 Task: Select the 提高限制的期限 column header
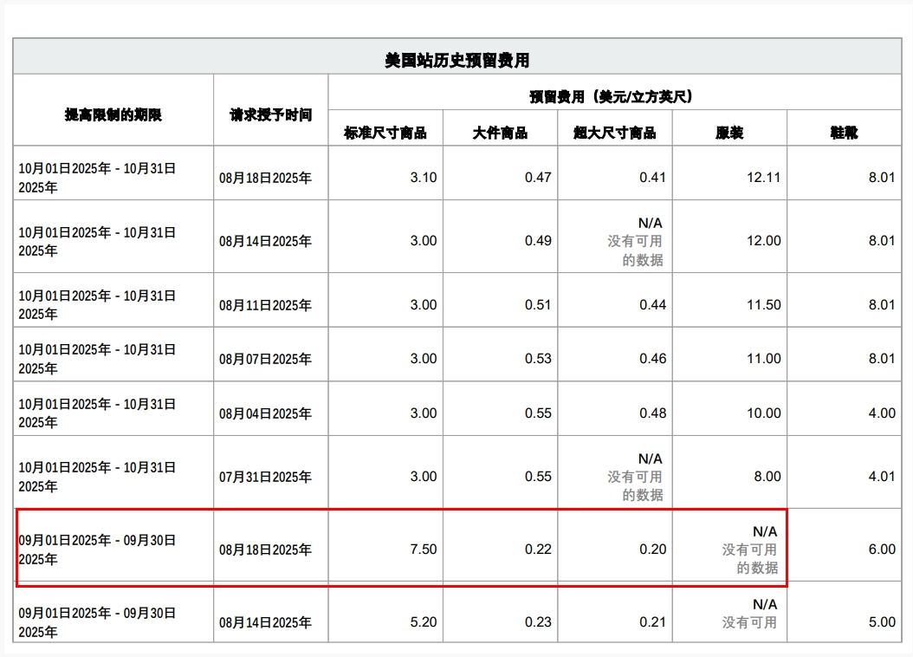coord(113,114)
